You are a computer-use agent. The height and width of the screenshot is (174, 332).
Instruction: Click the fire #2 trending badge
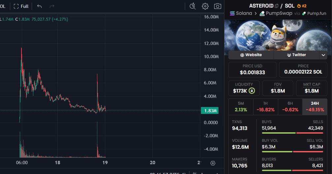click(302, 6)
